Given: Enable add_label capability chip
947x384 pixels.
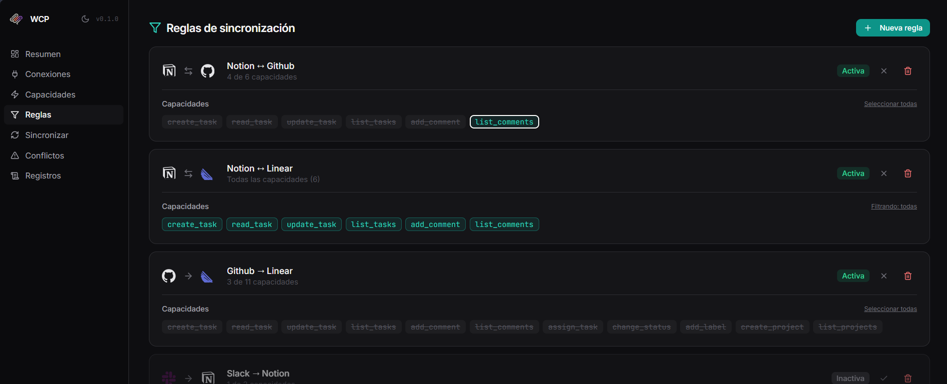Looking at the screenshot, I should 706,327.
